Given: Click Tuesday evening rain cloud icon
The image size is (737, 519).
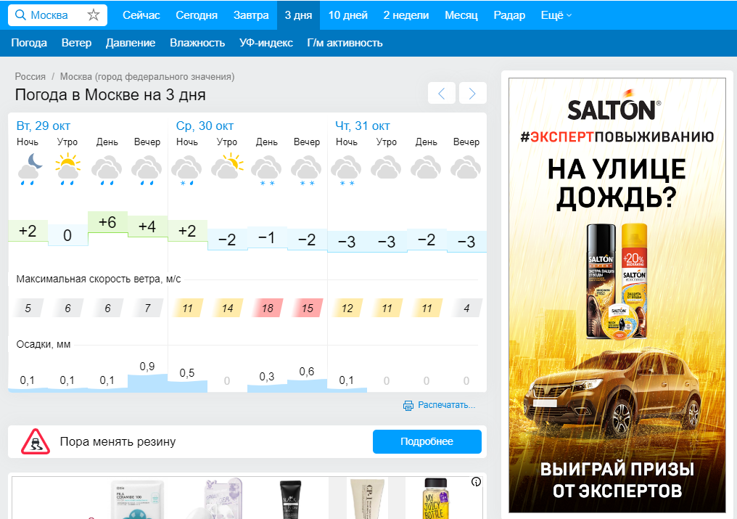Looking at the screenshot, I should click(147, 171).
